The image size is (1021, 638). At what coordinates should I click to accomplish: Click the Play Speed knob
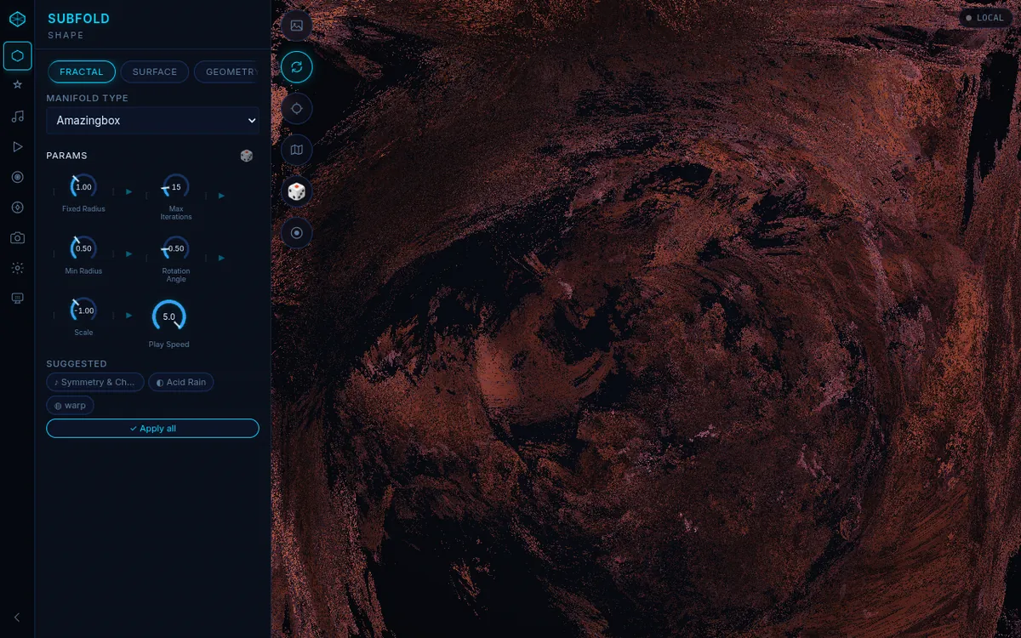click(x=169, y=316)
